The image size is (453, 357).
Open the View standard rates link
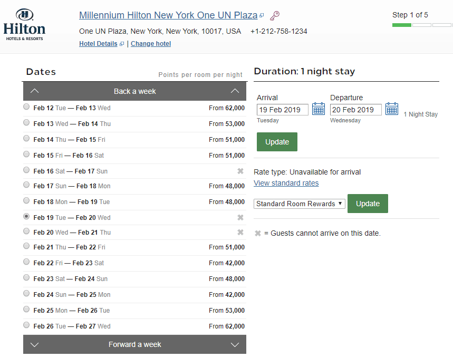click(x=286, y=183)
